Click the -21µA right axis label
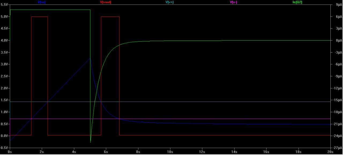Viewport: 343px width, 155px height. (x=338, y=124)
